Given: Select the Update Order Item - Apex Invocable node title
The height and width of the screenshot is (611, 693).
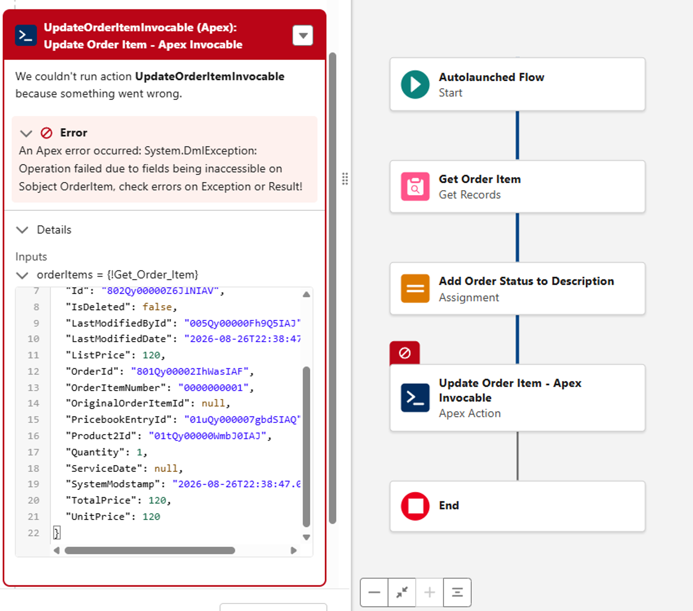Looking at the screenshot, I should pyautogui.click(x=510, y=390).
